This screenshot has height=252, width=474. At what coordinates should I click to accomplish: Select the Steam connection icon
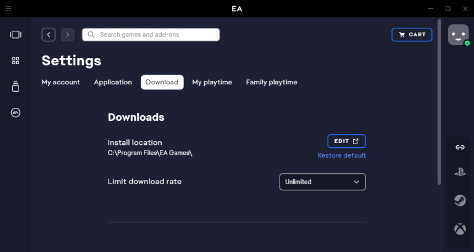[x=460, y=200]
